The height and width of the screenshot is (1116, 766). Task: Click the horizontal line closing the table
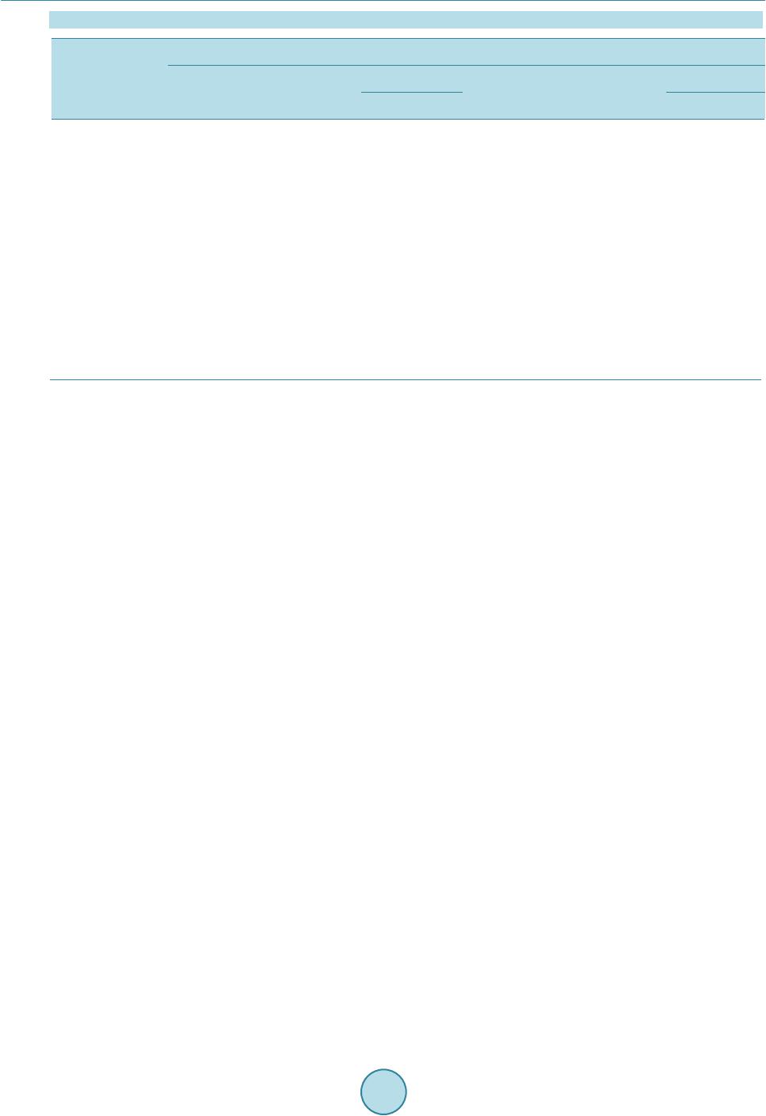click(406, 380)
